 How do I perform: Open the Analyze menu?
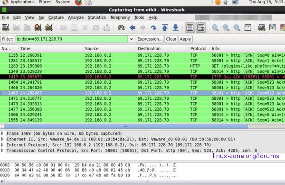[x=76, y=18]
